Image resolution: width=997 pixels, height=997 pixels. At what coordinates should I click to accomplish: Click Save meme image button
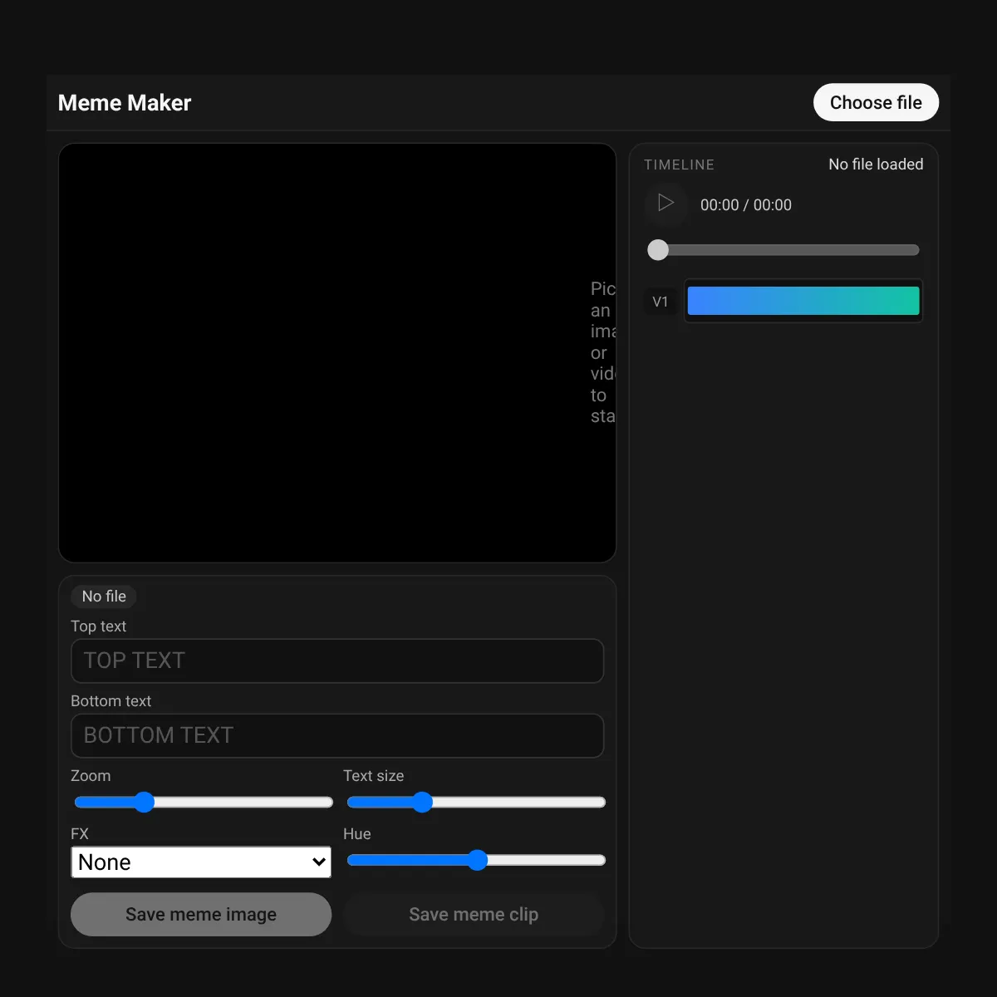pyautogui.click(x=201, y=914)
